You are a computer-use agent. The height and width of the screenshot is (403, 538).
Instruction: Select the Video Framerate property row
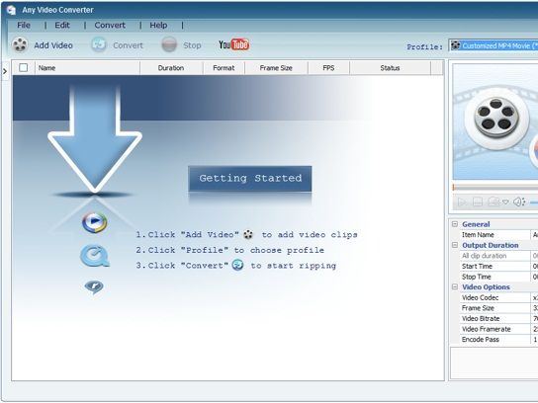(498, 329)
